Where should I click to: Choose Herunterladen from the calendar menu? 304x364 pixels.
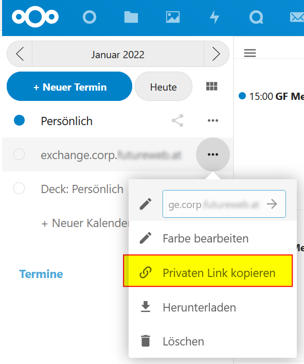click(x=212, y=307)
